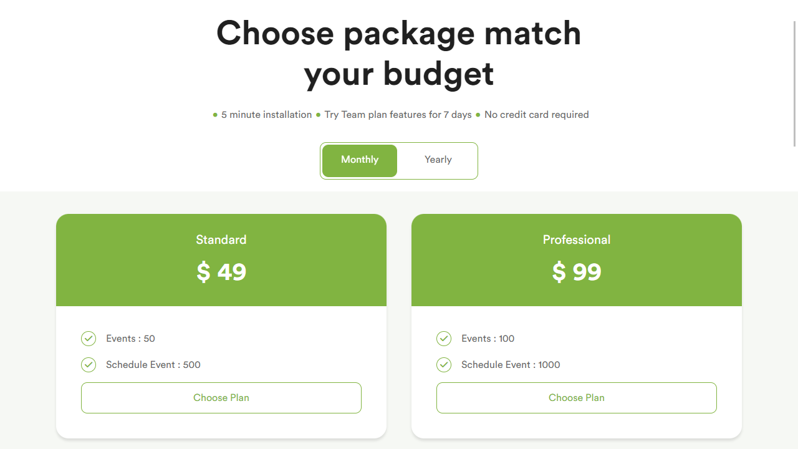Image resolution: width=798 pixels, height=449 pixels.
Task: Click the Choose package match your budget heading
Action: [x=399, y=53]
